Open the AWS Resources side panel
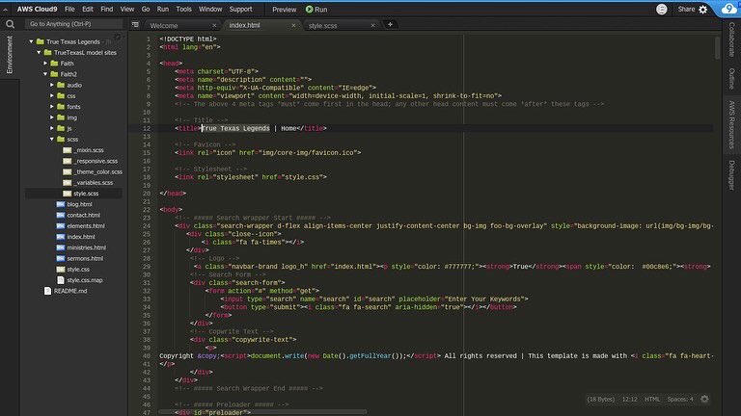 (731, 125)
